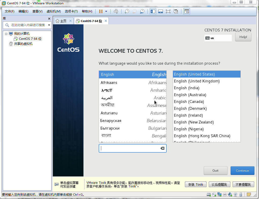
Task: Open the 查看(V) menu
Action: point(38,11)
